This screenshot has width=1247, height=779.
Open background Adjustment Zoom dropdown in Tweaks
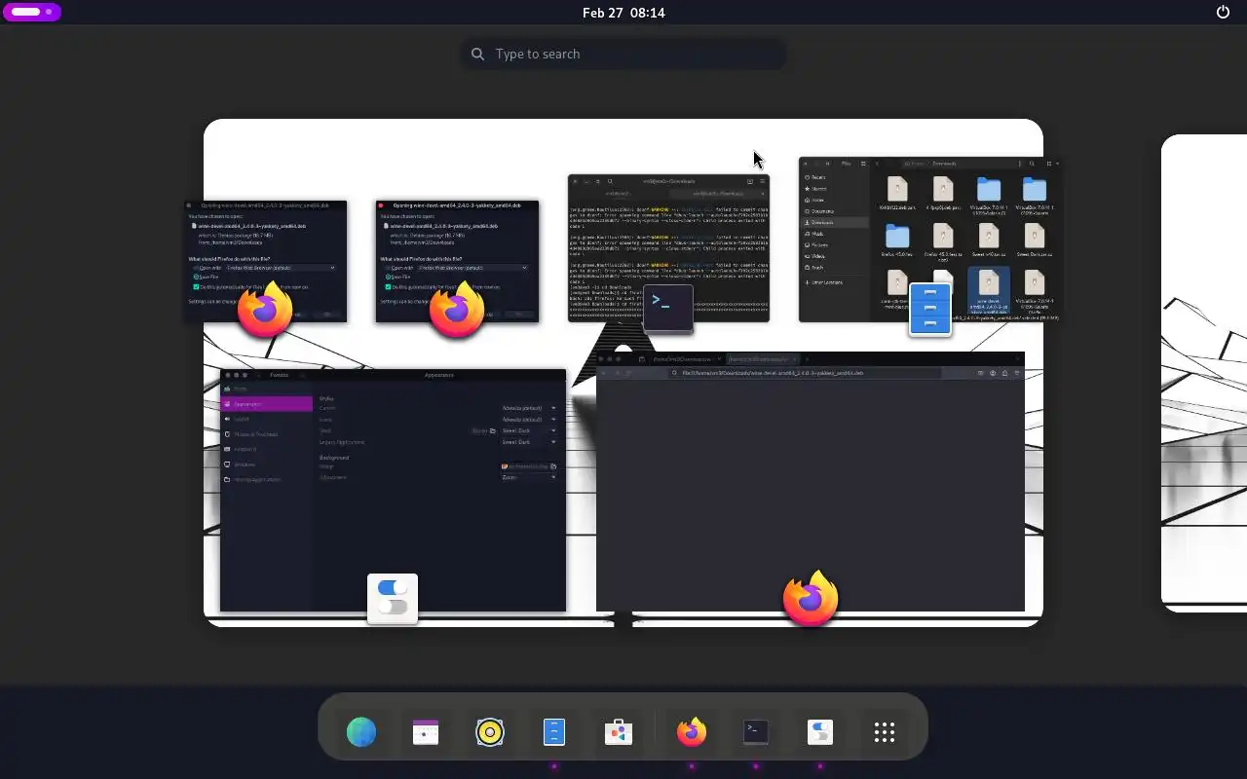(529, 477)
